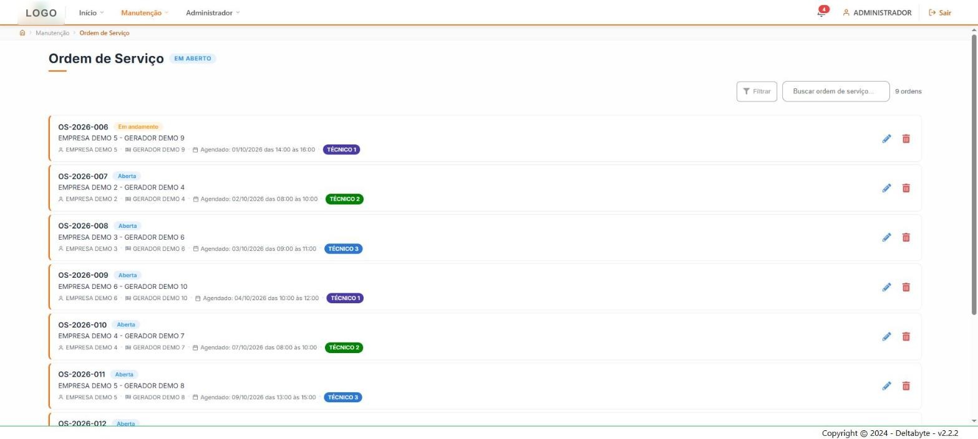The height and width of the screenshot is (439, 978).
Task: Click Manutenção in the breadcrumb
Action: coord(52,33)
